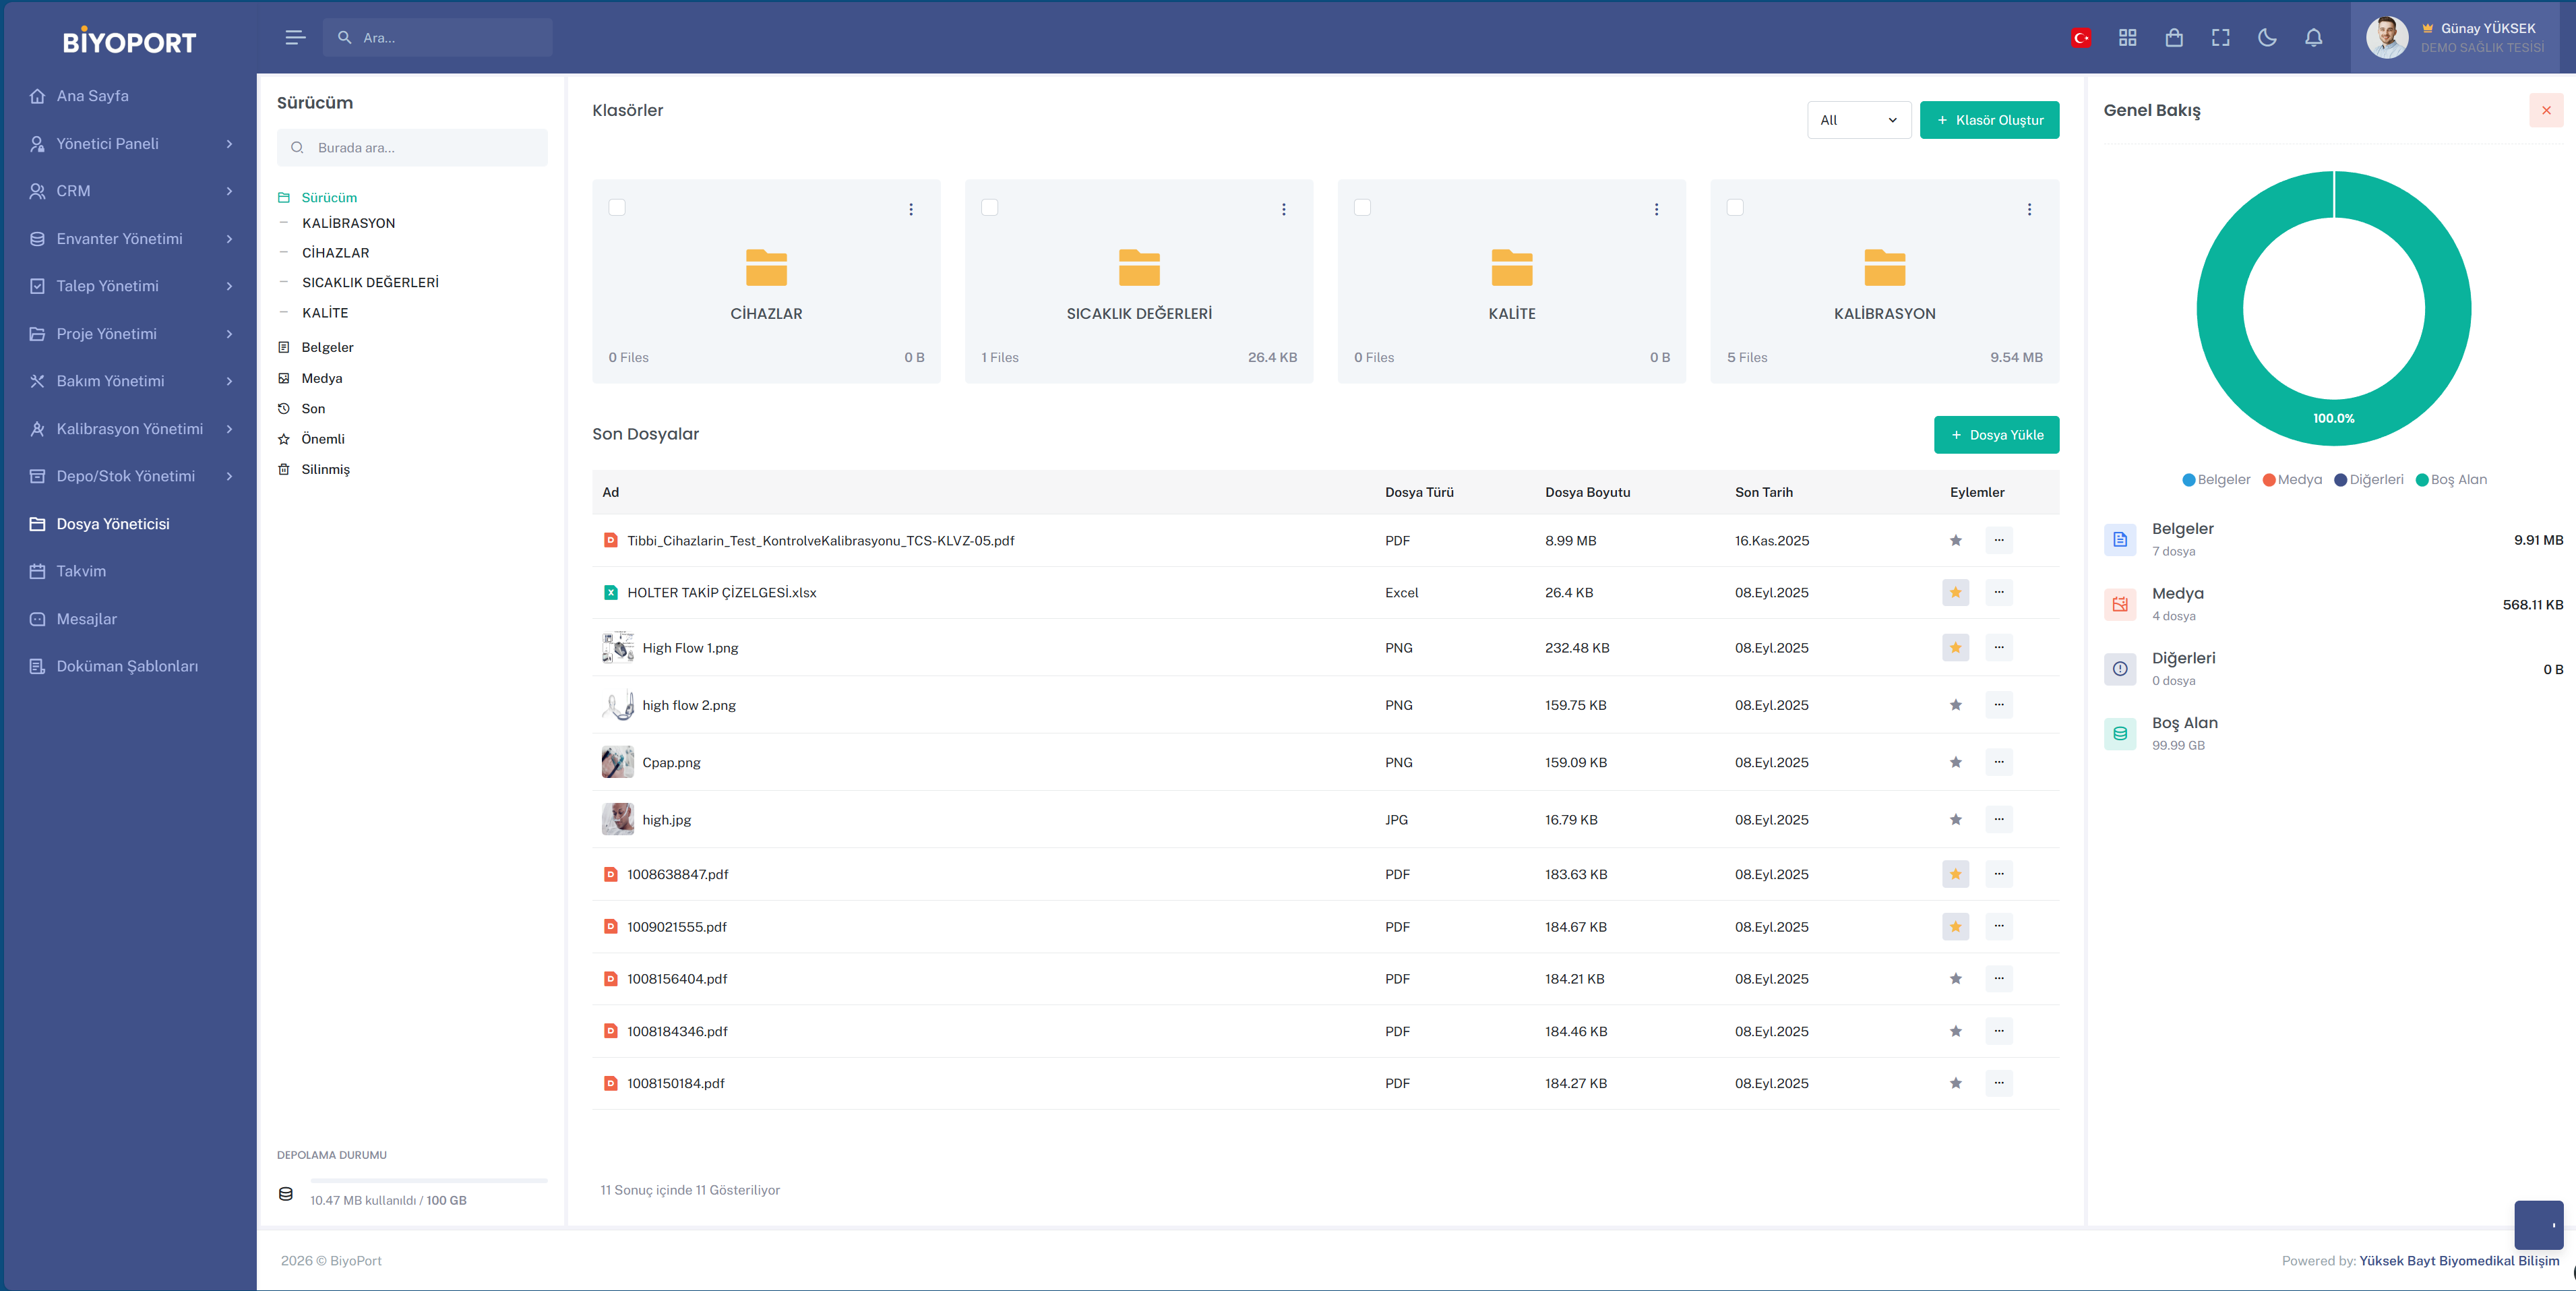
Task: Open Takvim from the sidebar
Action: [81, 571]
